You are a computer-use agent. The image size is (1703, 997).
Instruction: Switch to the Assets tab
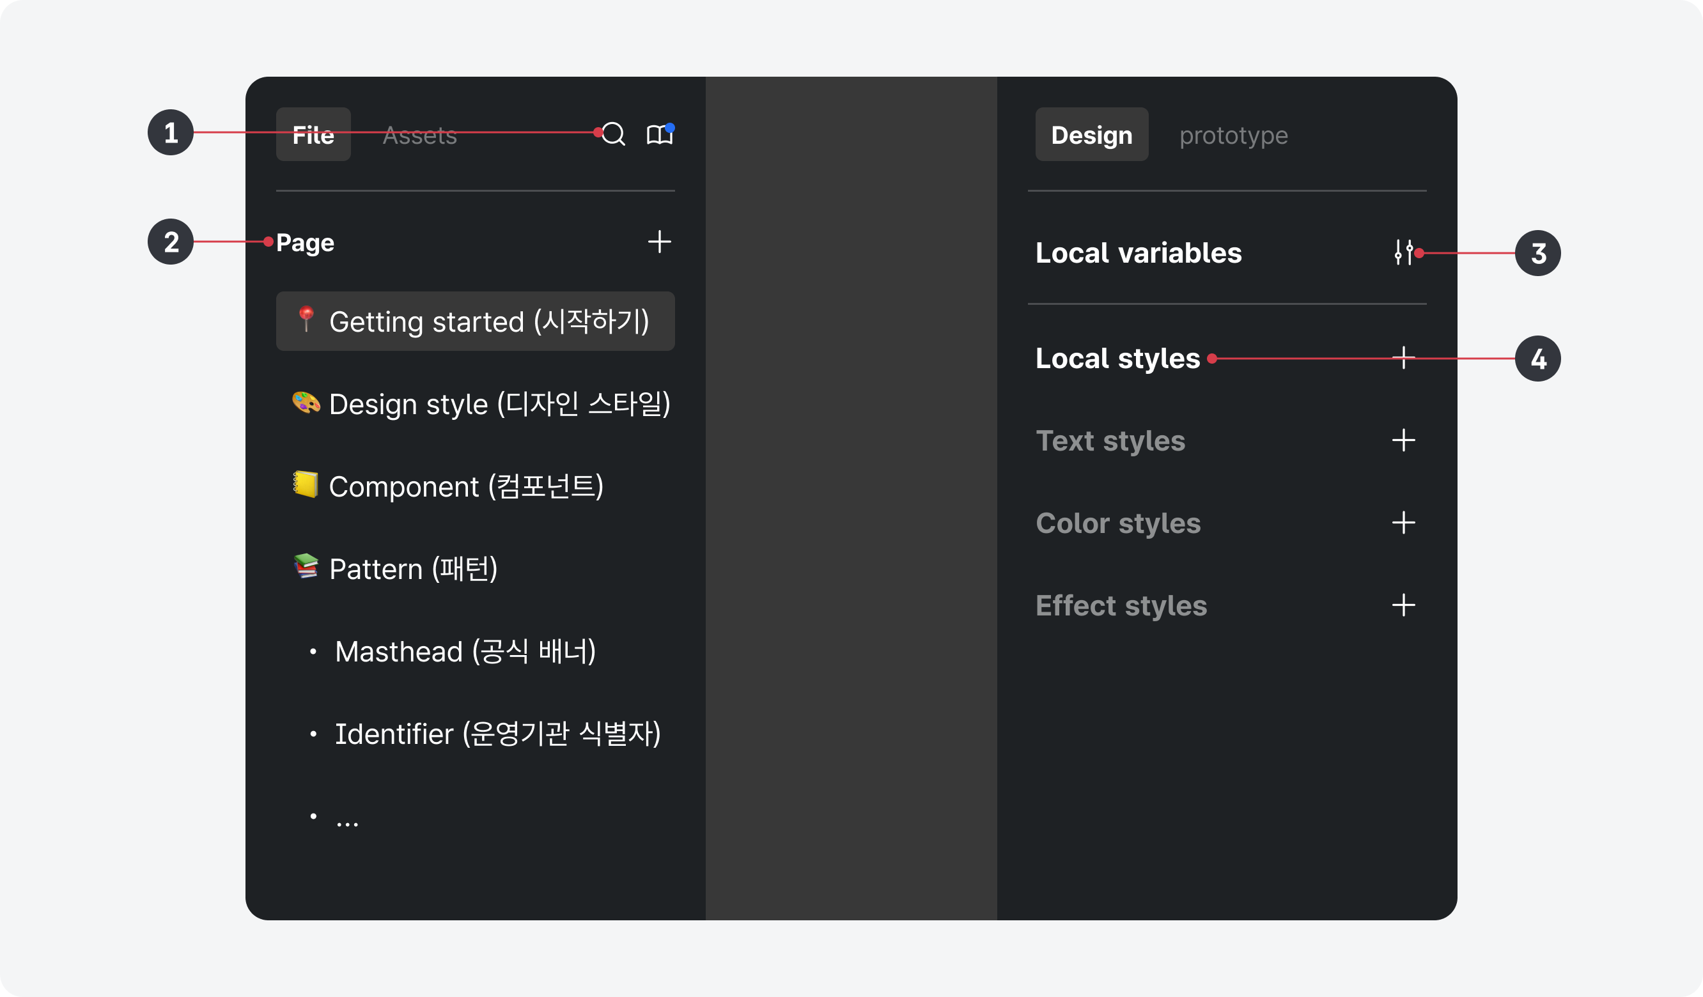coord(417,133)
